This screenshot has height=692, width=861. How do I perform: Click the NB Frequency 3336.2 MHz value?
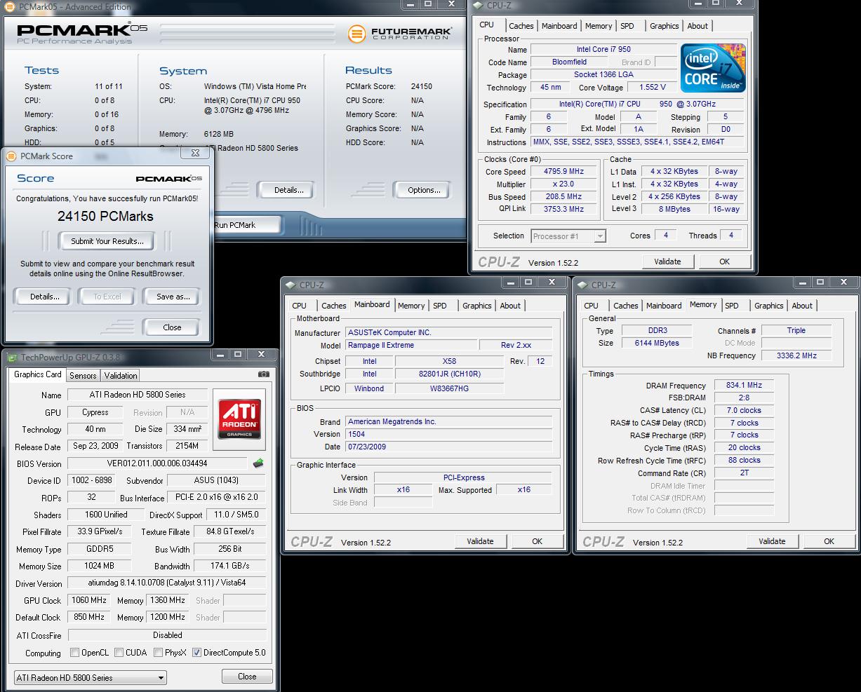tap(796, 355)
